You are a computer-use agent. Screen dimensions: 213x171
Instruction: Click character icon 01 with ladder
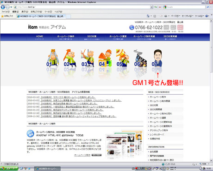coord(53,58)
